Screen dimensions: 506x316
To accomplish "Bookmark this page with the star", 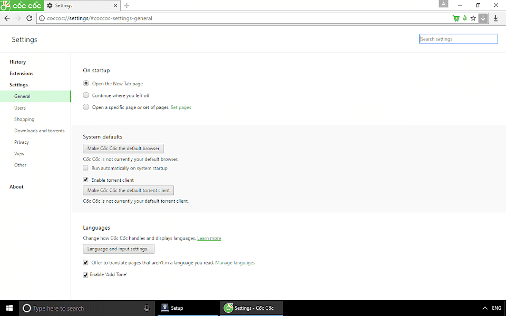I will click(x=473, y=18).
